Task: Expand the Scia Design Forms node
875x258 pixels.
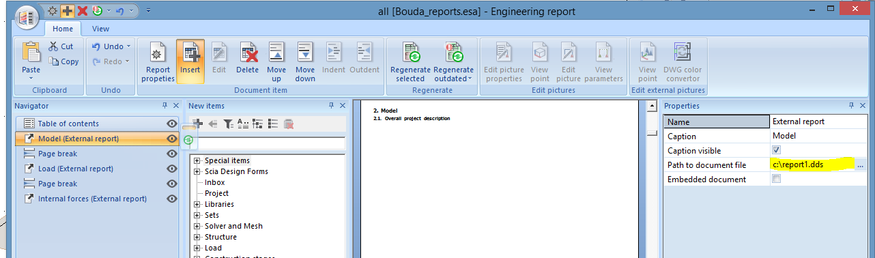Action: pos(197,171)
